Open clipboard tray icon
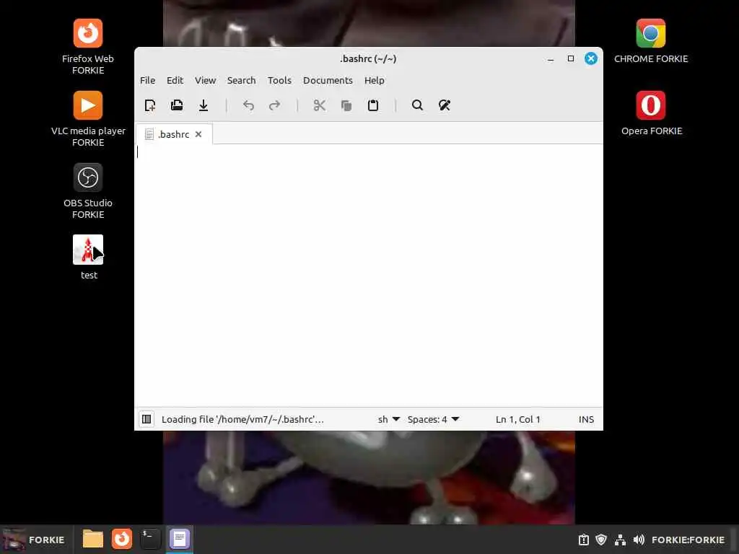 (x=584, y=540)
